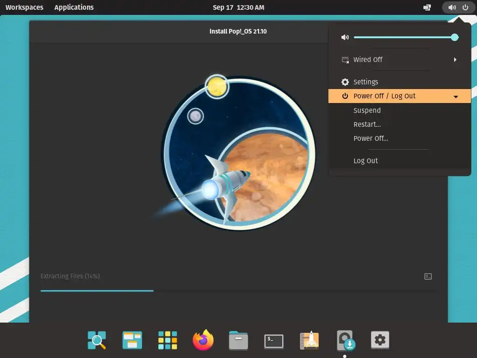This screenshot has width=477, height=358.
Task: Open the Applications menu in top bar
Action: point(74,7)
